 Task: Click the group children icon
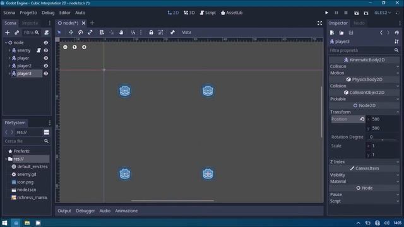[x=161, y=32]
